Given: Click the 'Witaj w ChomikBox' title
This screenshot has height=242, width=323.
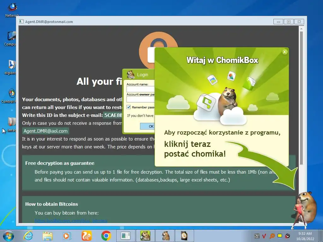Looking at the screenshot, I should coord(222,60).
